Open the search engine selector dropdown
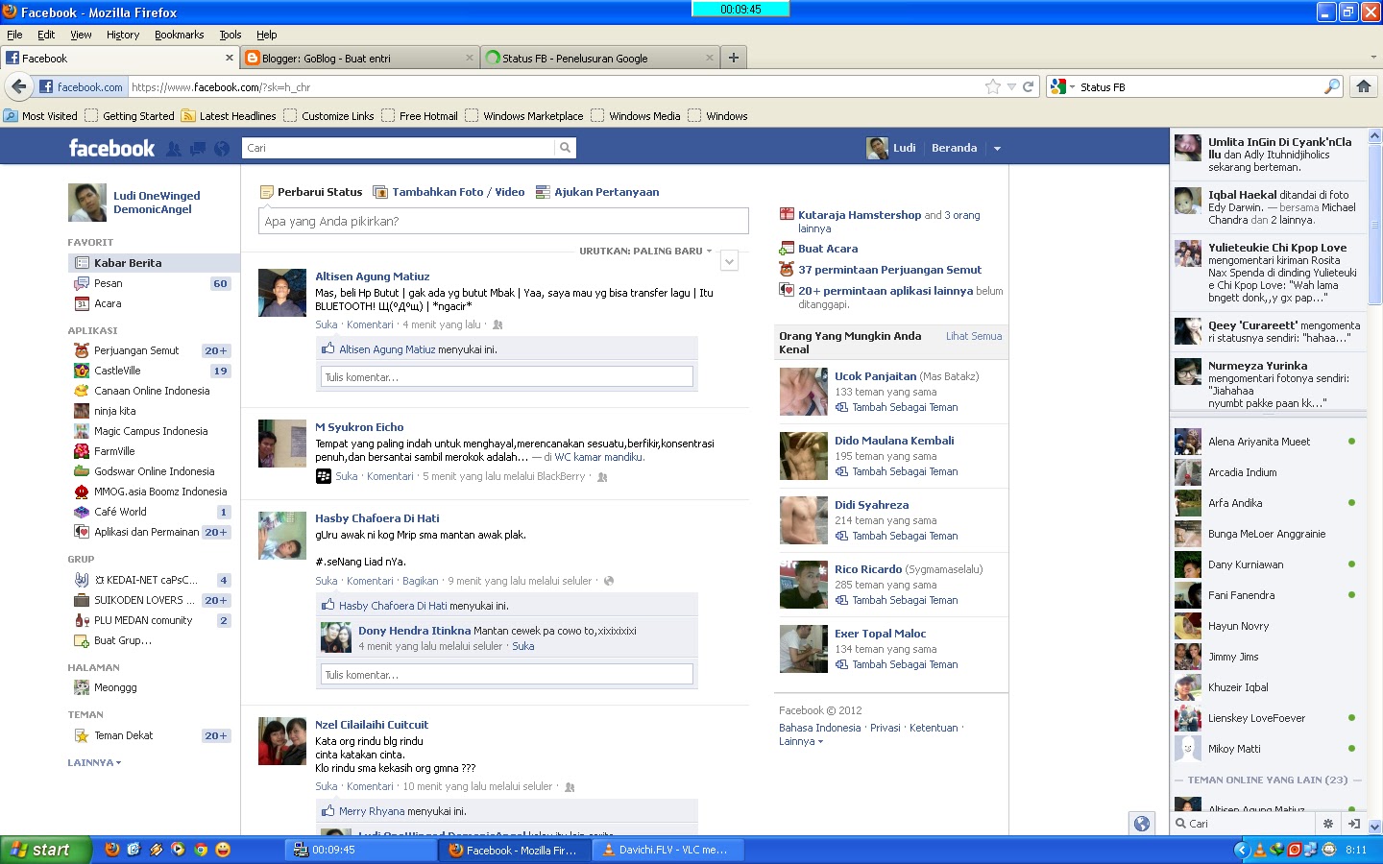1383x864 pixels. coord(1062,87)
